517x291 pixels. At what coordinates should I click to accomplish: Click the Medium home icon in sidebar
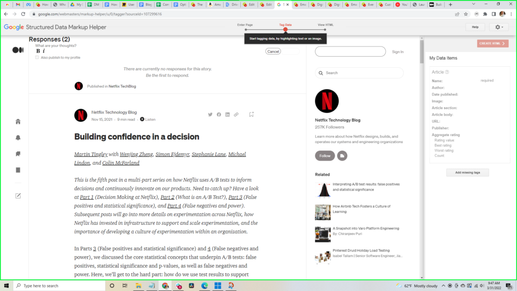(18, 122)
